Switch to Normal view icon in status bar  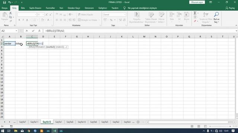[192, 126]
